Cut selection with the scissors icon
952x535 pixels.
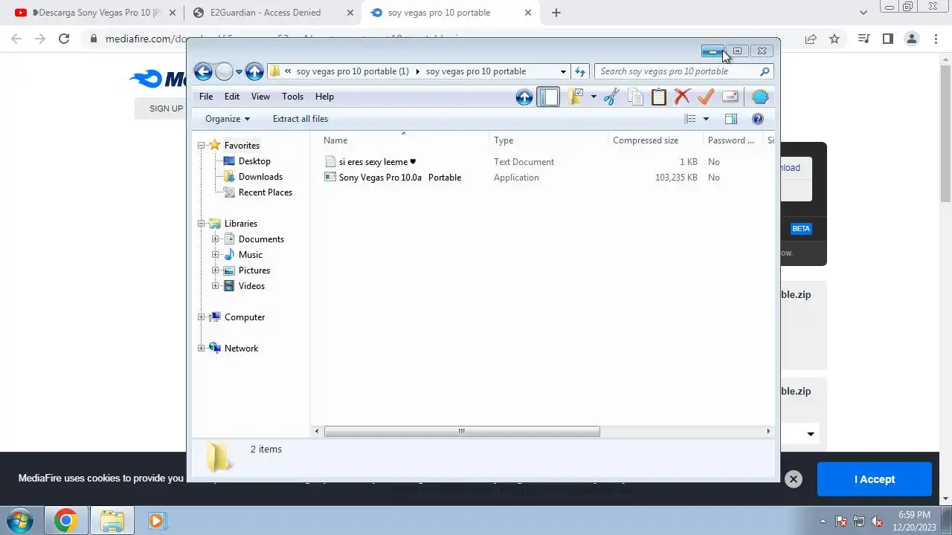[x=611, y=97]
